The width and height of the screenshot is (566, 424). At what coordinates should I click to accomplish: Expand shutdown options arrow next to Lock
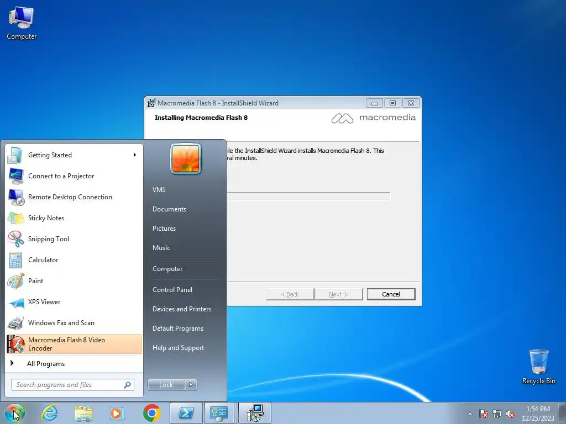[x=191, y=385]
